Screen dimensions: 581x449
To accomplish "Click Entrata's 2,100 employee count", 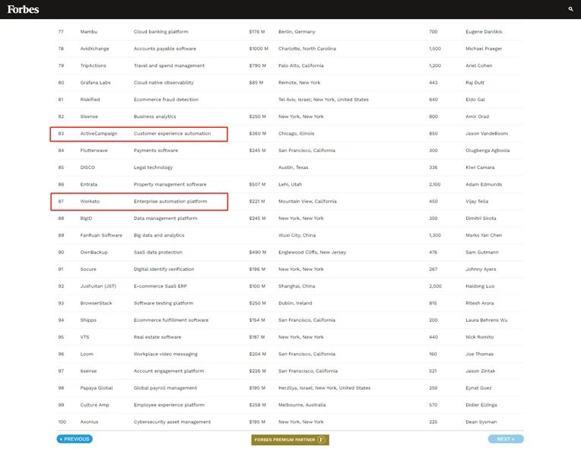I will 435,184.
